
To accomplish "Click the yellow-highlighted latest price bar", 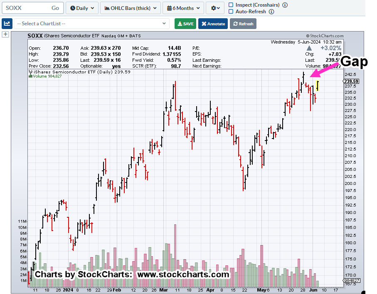I will (x=318, y=86).
